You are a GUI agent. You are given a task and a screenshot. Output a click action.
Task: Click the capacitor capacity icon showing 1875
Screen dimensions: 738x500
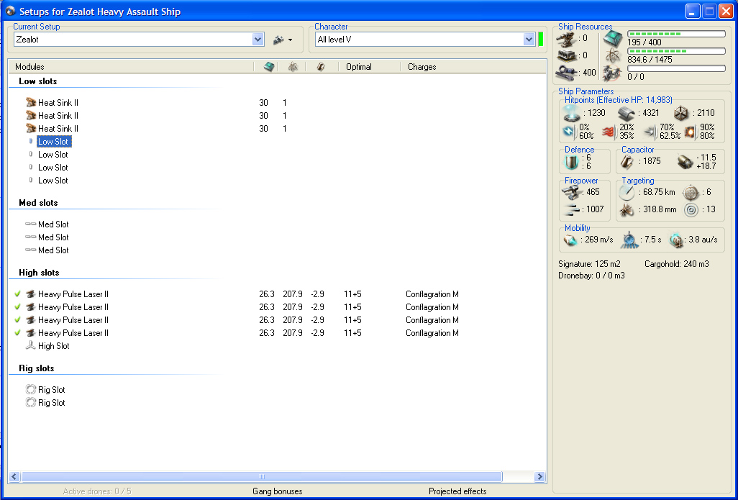point(628,161)
